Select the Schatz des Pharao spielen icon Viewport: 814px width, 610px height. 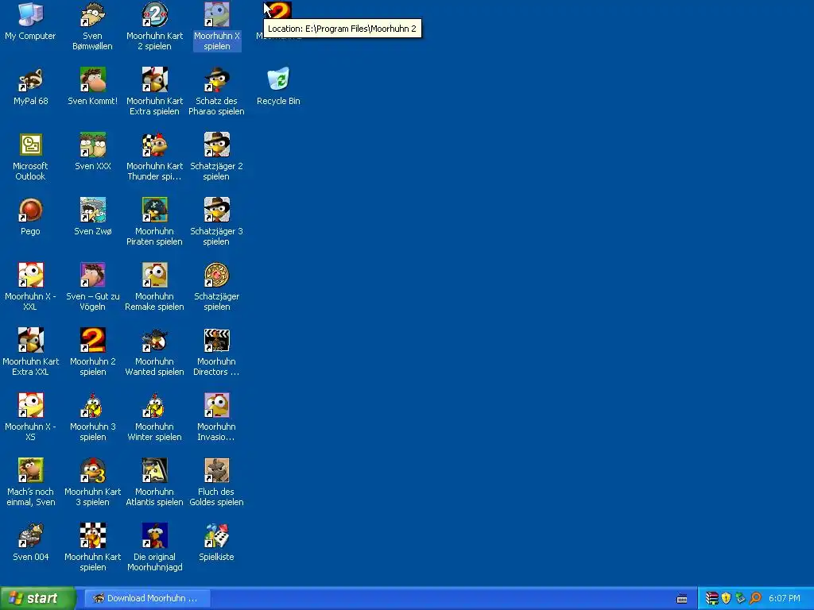216,80
